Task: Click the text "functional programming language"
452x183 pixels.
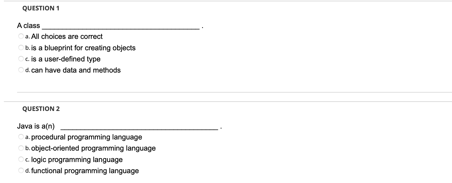Action: (x=85, y=170)
